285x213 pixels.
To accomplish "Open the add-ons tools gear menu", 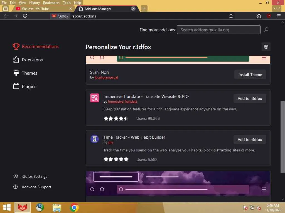I will click(266, 47).
